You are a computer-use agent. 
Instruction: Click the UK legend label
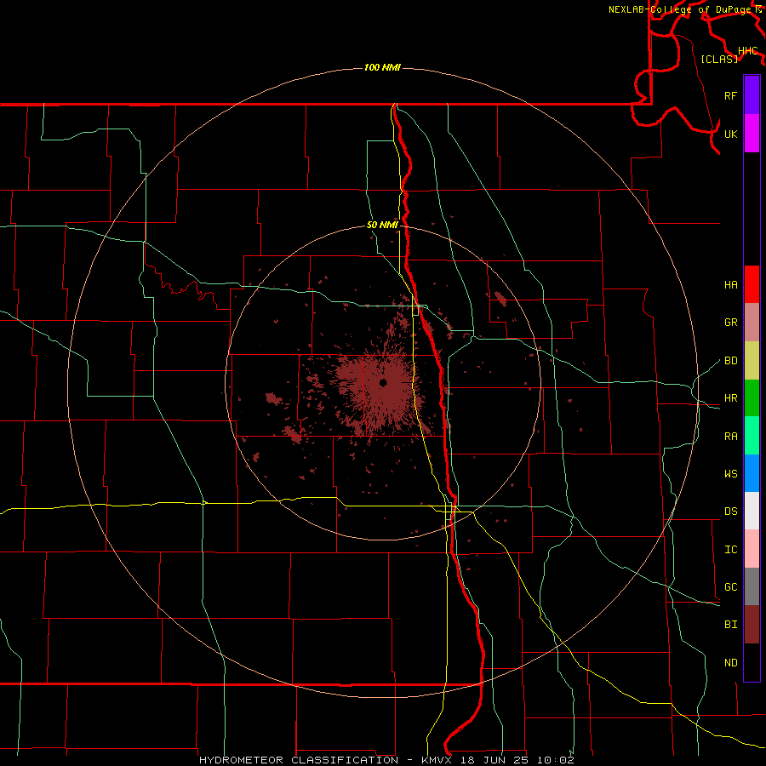coord(730,134)
